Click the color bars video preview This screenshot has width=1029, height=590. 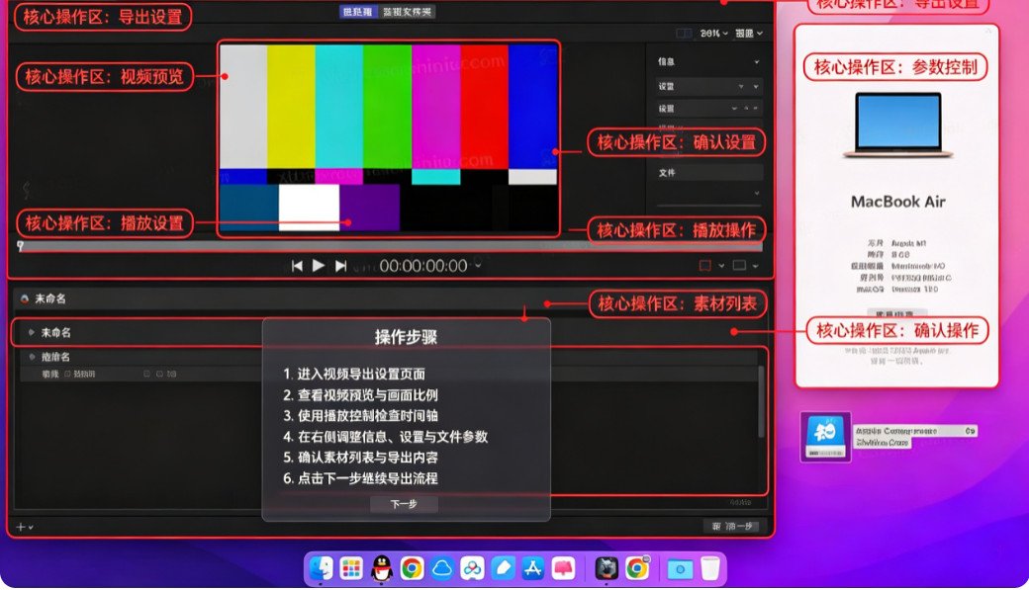[389, 137]
